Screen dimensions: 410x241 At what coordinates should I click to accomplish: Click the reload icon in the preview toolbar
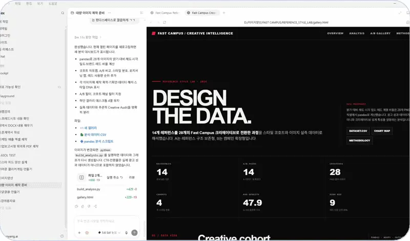165,23
